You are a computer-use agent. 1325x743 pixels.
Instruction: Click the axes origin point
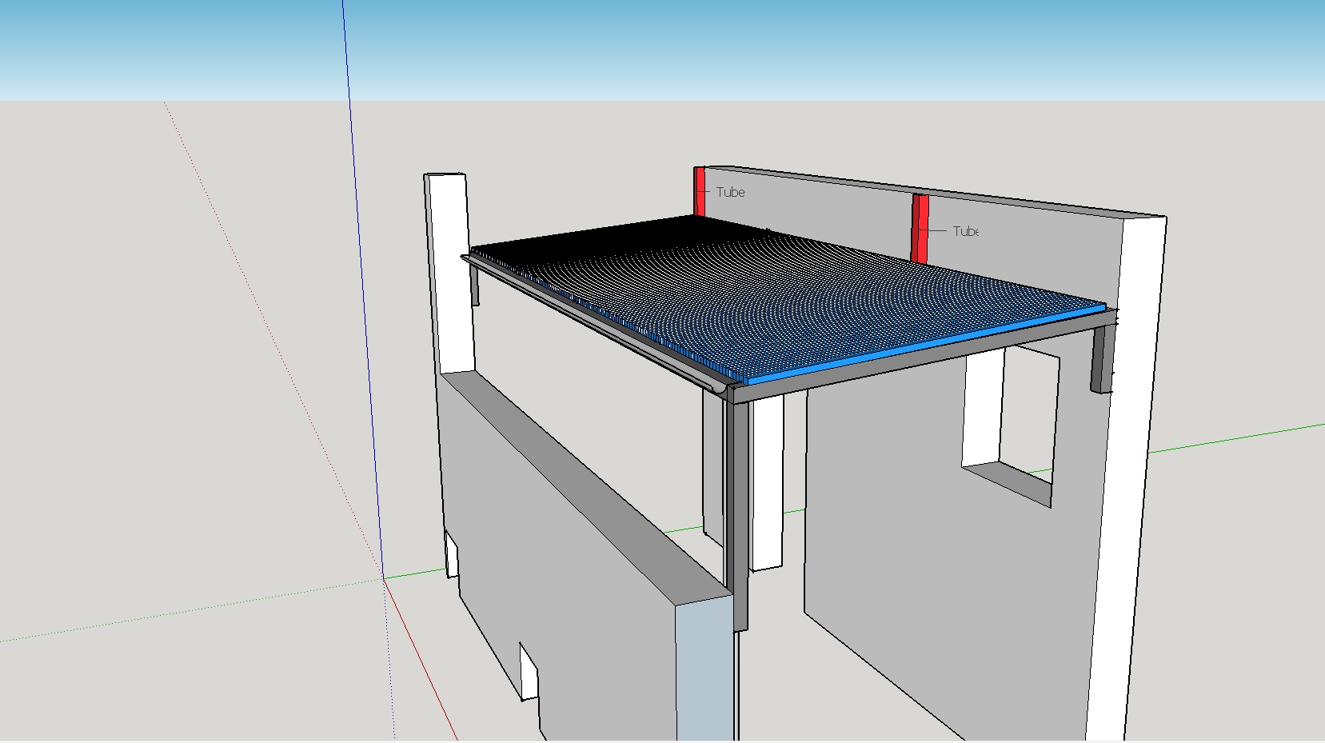384,577
